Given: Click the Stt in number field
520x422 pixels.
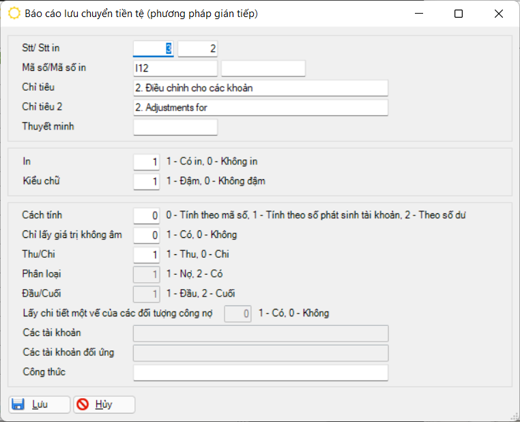Looking at the screenshot, I should pyautogui.click(x=197, y=48).
